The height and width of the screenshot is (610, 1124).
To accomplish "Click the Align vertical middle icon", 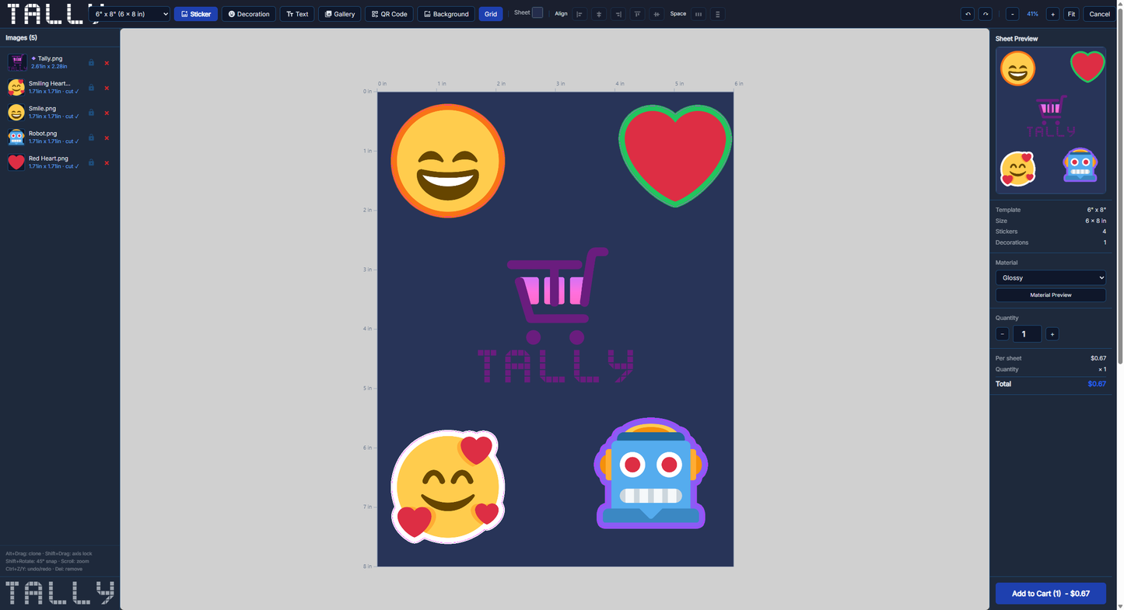I will 657,14.
